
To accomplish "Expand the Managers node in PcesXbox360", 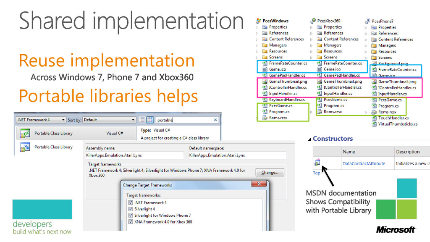I will [311, 45].
